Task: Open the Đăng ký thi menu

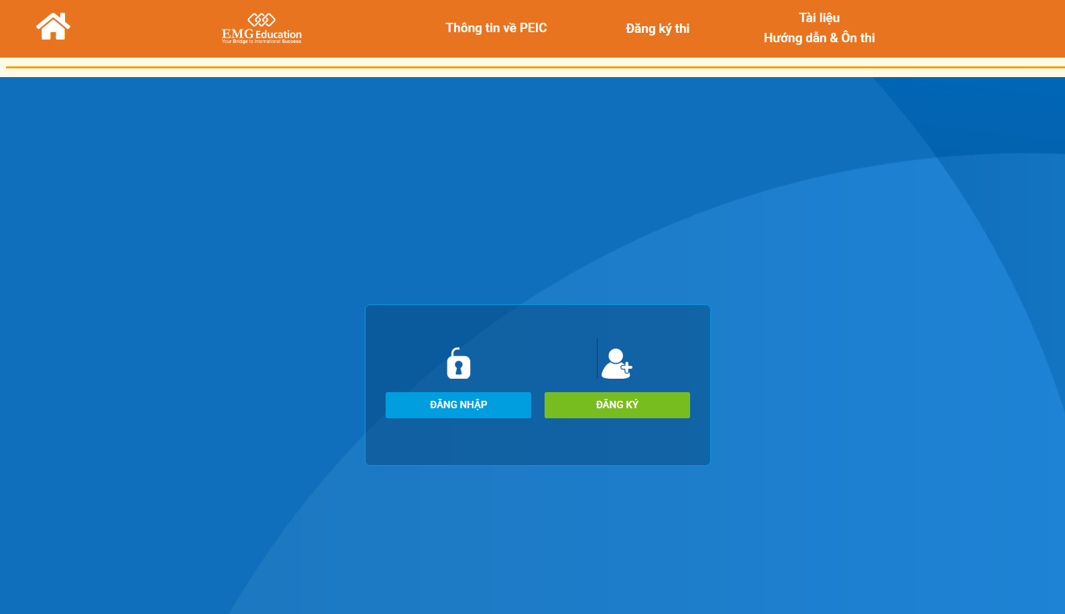Action: click(657, 28)
